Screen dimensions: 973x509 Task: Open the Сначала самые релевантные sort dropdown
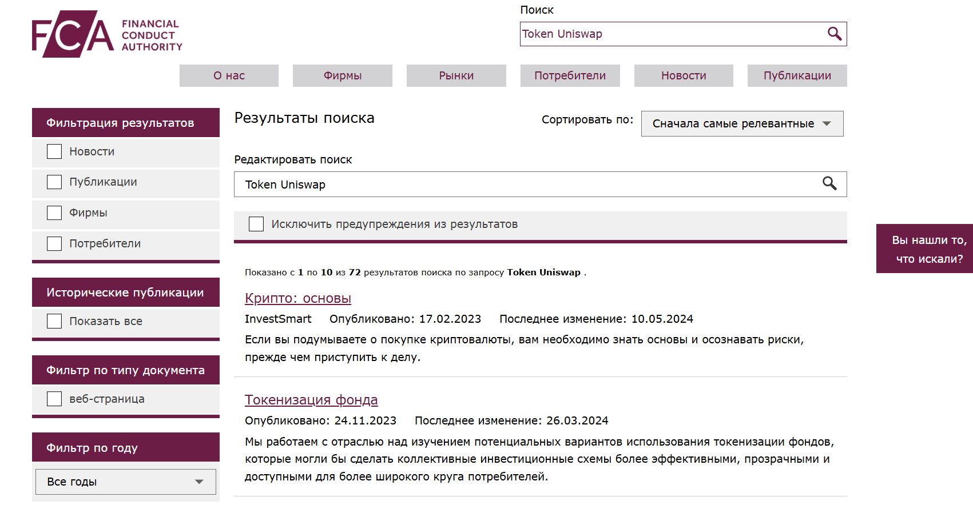tap(742, 123)
